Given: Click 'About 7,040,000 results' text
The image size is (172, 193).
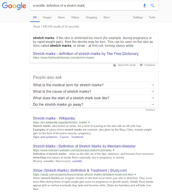Looking at the screenshot, I should coord(56,27).
